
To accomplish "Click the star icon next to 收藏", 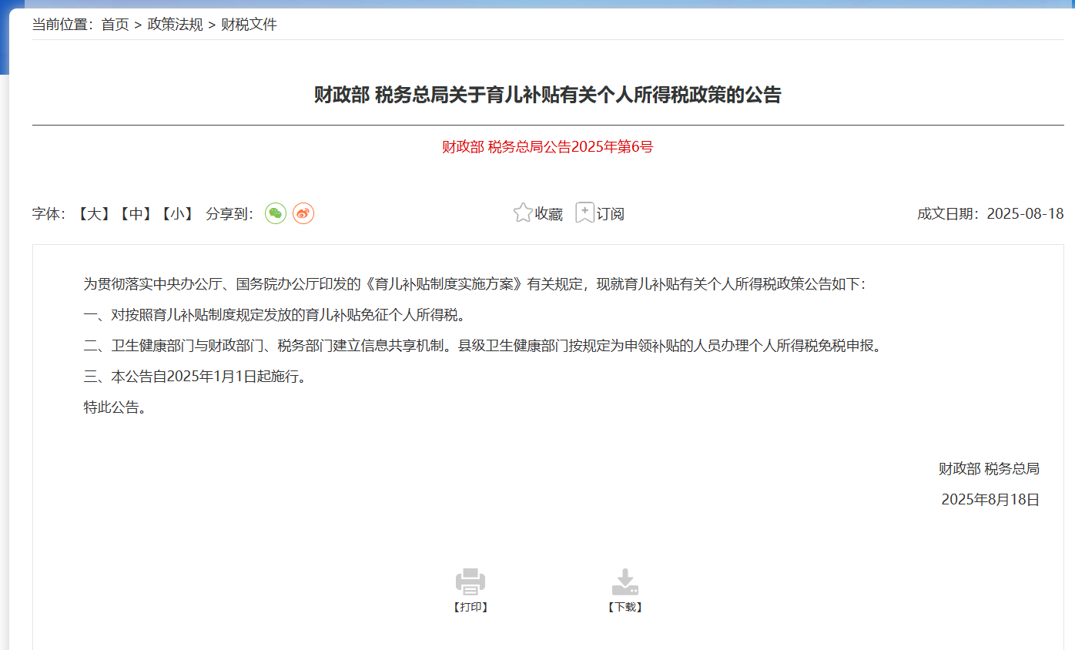I will (523, 213).
